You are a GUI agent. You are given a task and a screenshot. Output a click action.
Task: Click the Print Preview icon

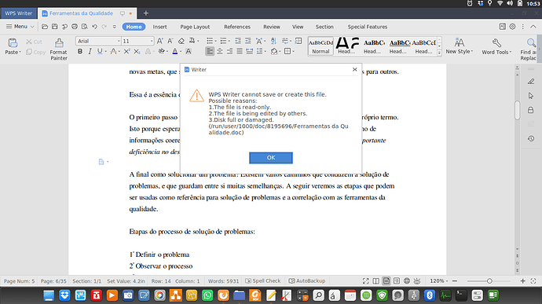click(84, 27)
